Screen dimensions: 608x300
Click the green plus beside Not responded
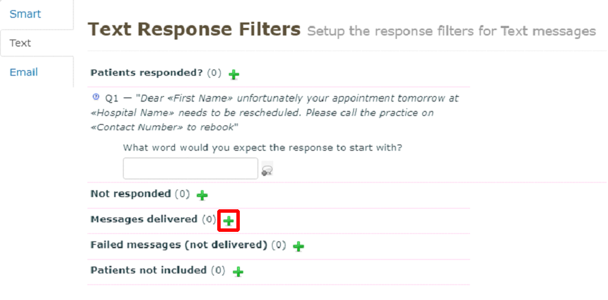point(202,196)
